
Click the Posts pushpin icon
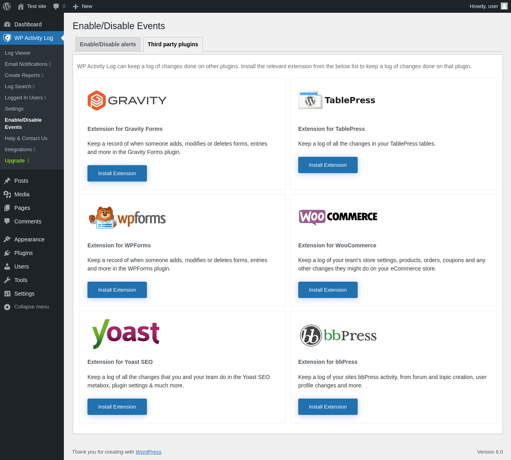(7, 181)
